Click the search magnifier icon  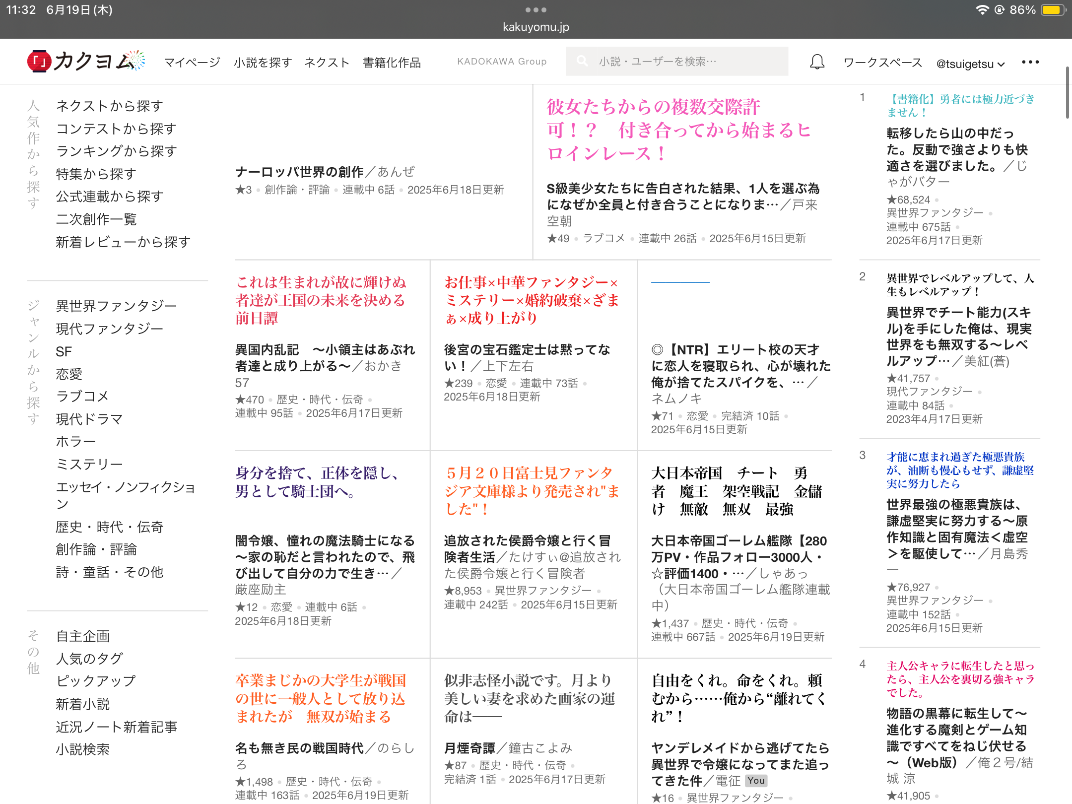tap(582, 61)
